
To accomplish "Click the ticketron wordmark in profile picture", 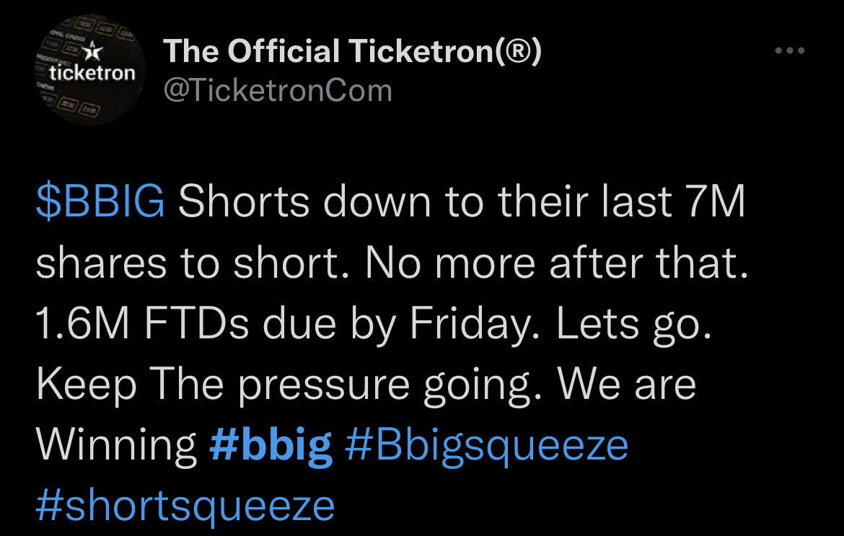I will [92, 73].
